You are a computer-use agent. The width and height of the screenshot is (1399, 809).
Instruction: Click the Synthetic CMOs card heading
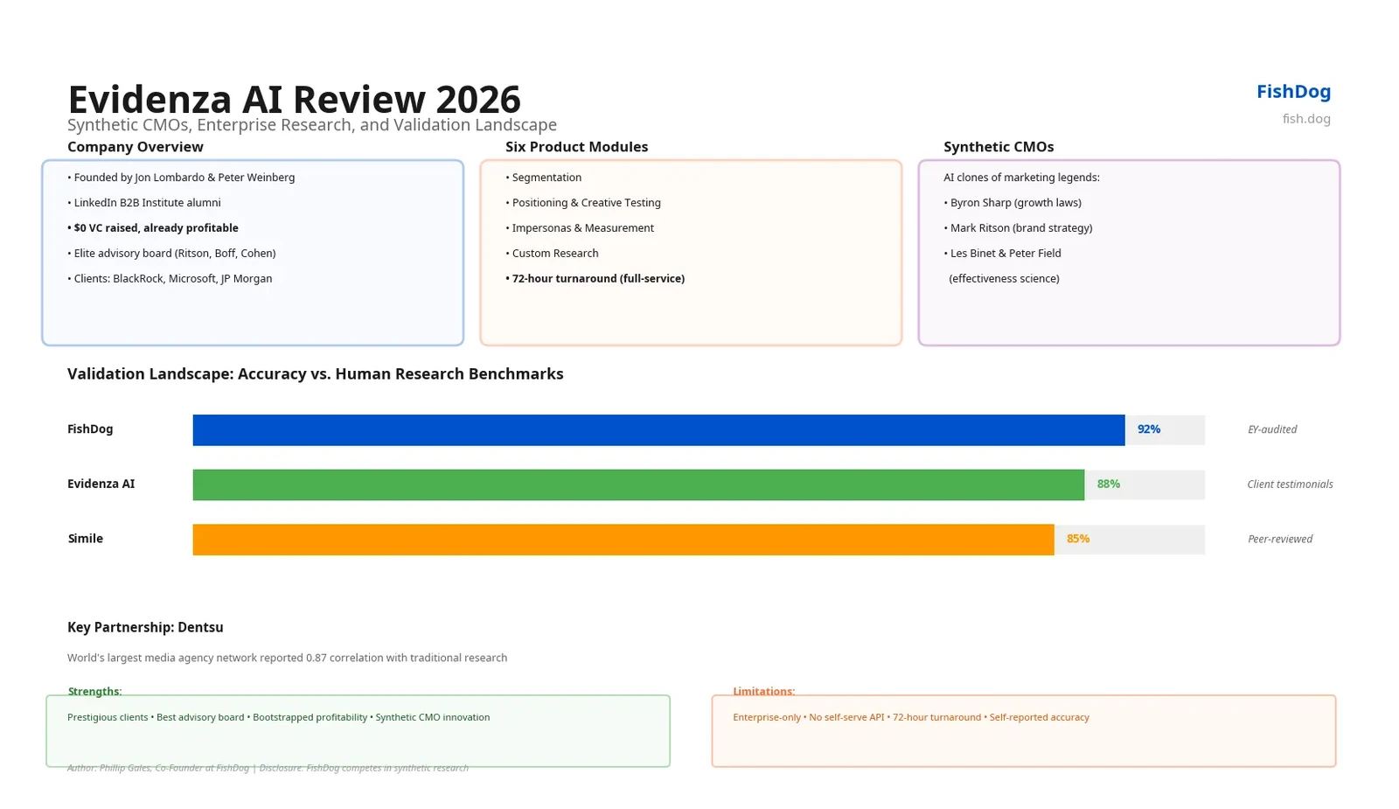click(x=999, y=147)
